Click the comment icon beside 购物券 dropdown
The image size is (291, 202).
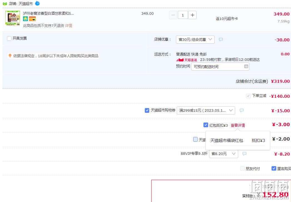(x=242, y=110)
